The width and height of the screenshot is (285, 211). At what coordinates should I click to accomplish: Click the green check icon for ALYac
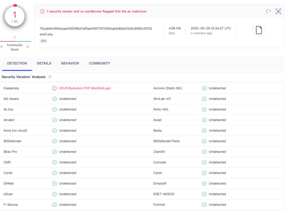pos(55,109)
